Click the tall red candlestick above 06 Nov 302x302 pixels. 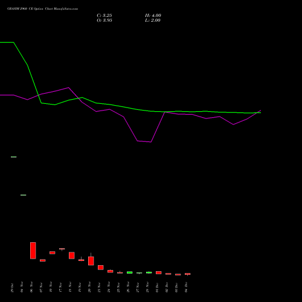[33, 251]
